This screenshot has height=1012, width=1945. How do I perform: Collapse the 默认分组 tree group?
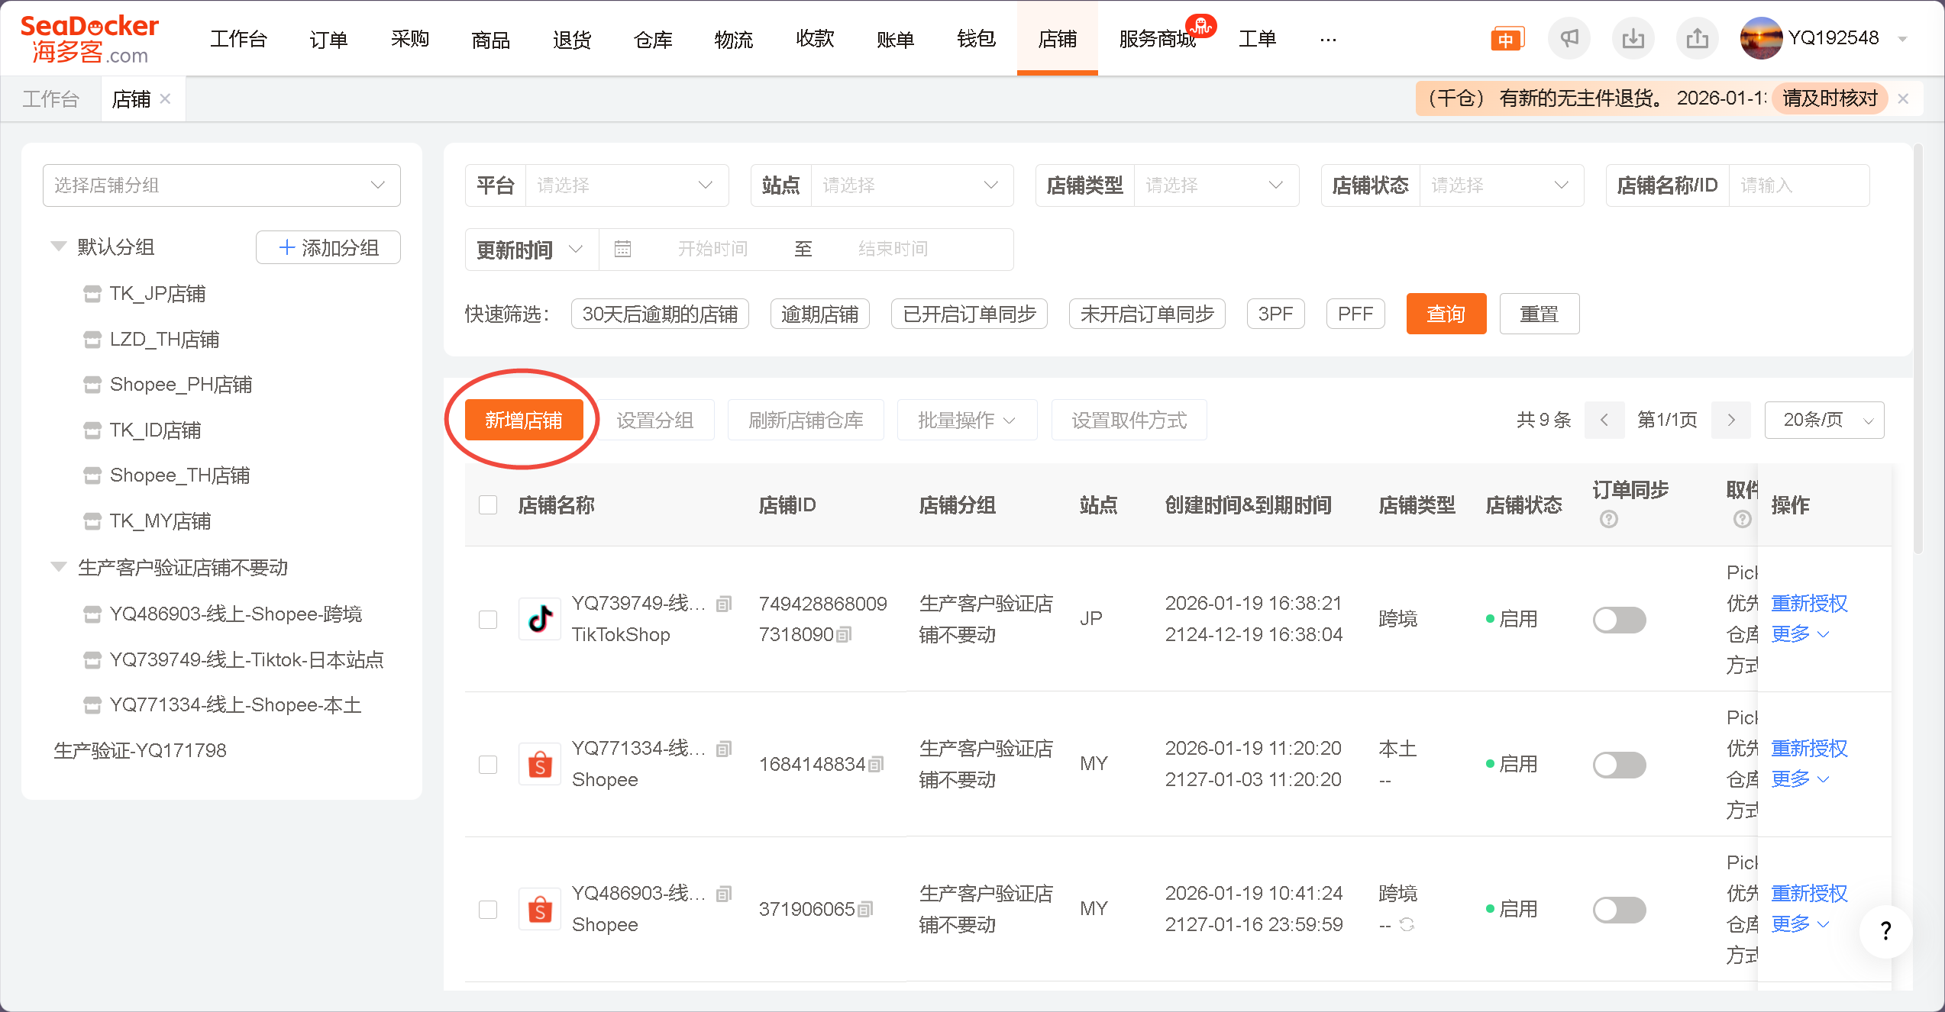tap(59, 247)
